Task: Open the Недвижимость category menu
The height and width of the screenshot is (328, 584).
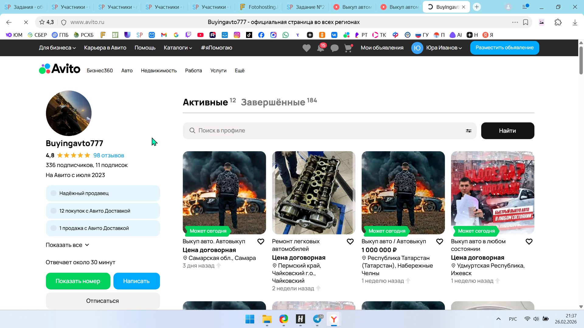Action: coord(158,70)
